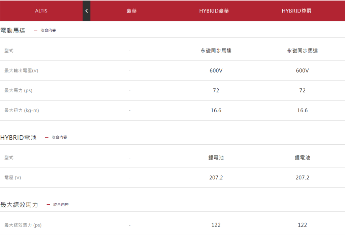
Task: Select the HYBRID尊爵 trim column header
Action: [296, 11]
